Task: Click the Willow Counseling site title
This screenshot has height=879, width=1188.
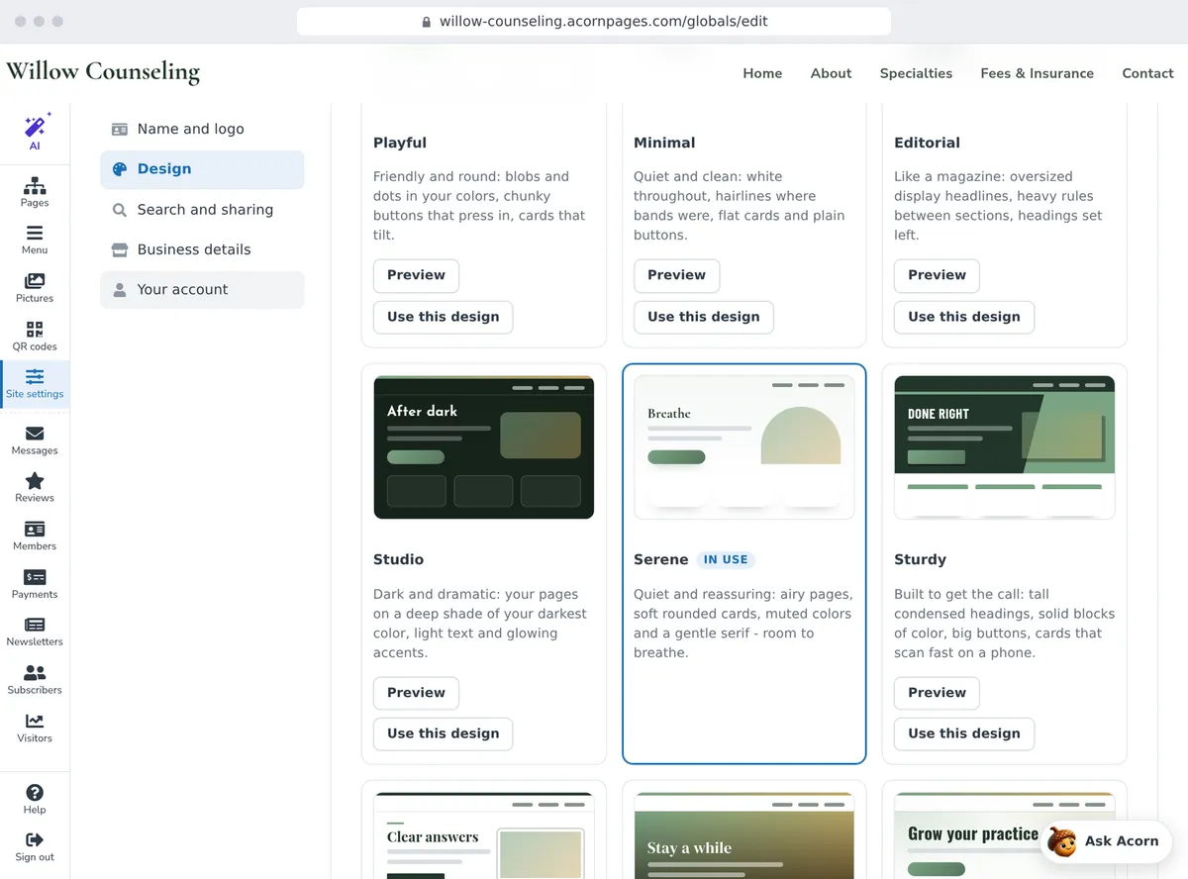Action: tap(103, 71)
